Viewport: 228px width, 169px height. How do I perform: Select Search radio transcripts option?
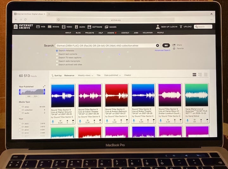57,61
